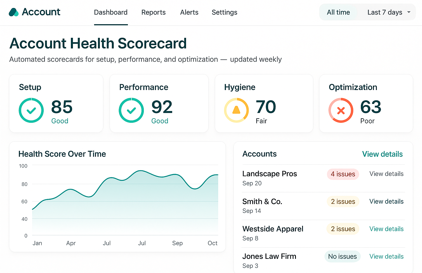422x273 pixels.
Task: Click the red X icon on Optimization card
Action: pos(341,110)
